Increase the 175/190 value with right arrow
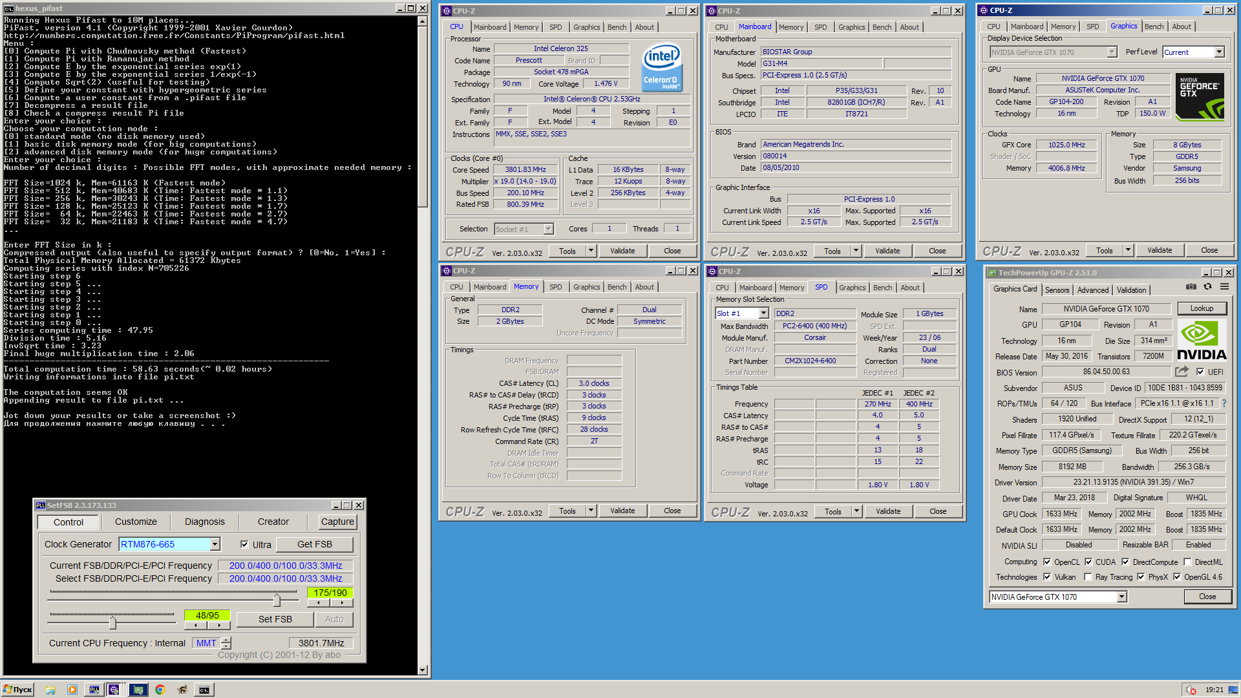Screen dimensions: 1241x698 (x=341, y=602)
